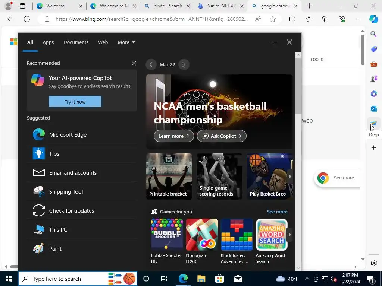Open user profile icon in Edge
Viewport: 382px width, 286px height.
coord(9,6)
